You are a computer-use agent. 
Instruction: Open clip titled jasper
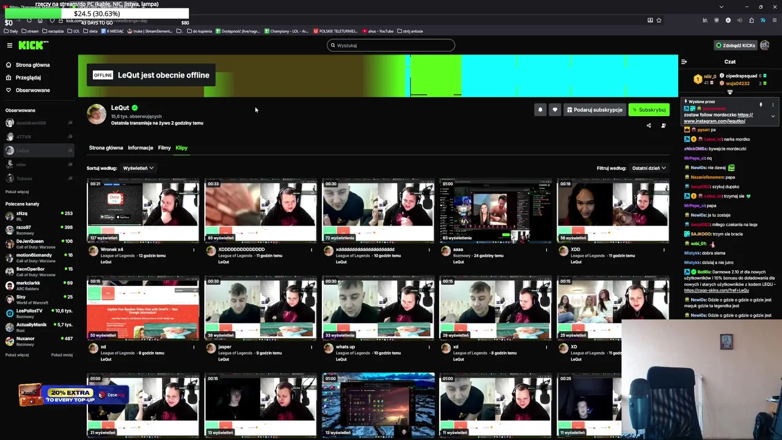click(x=261, y=309)
